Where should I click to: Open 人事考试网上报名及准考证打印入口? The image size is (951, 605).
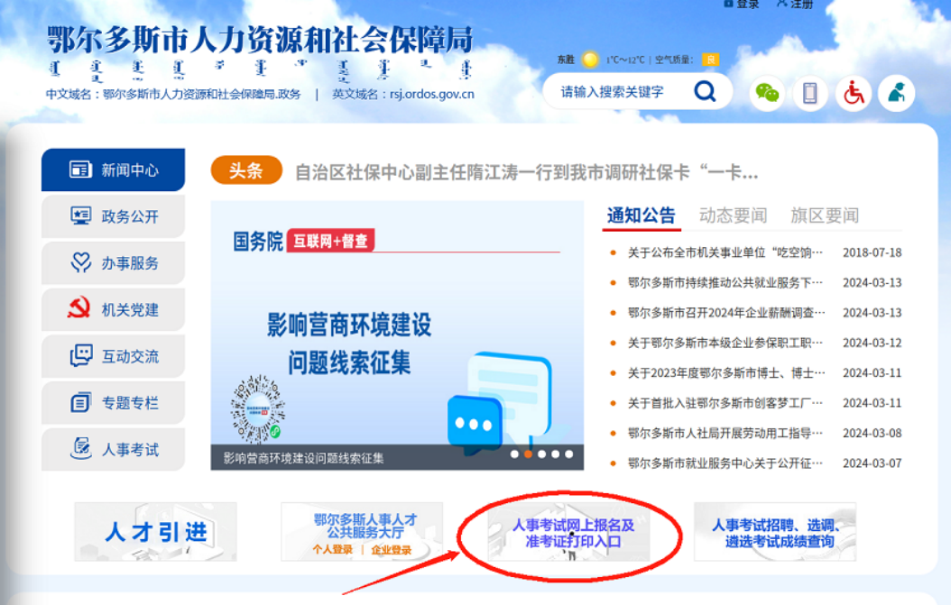(x=569, y=532)
